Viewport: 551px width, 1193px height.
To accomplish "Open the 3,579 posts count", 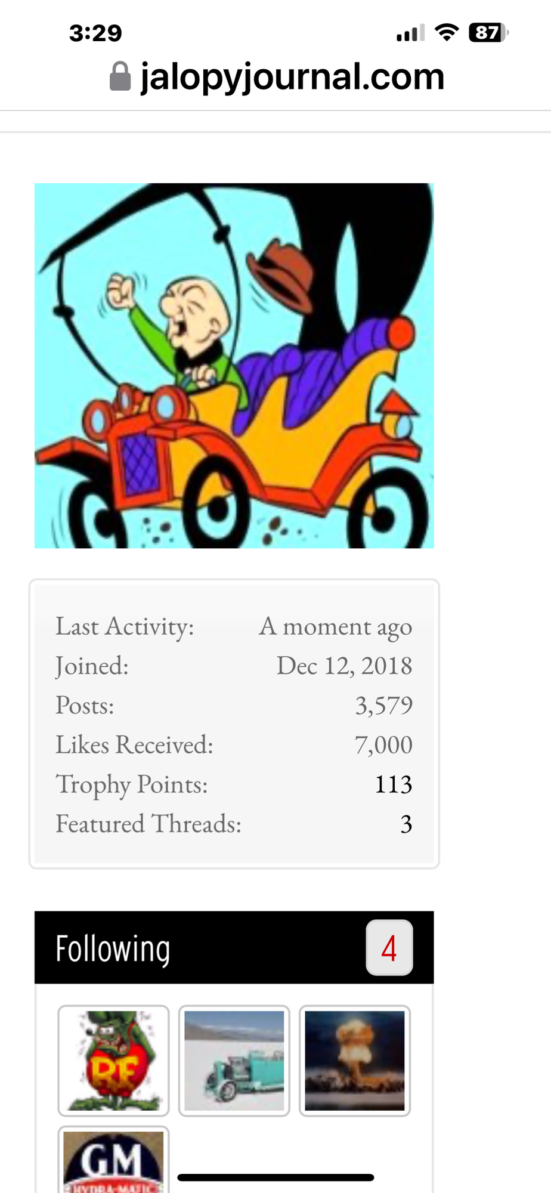I will tap(383, 705).
